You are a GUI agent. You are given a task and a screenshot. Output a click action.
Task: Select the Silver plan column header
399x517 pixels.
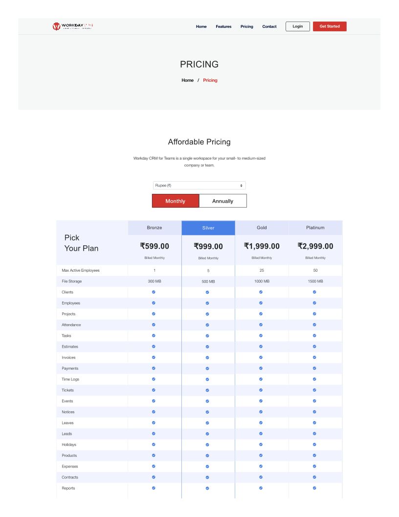[208, 228]
